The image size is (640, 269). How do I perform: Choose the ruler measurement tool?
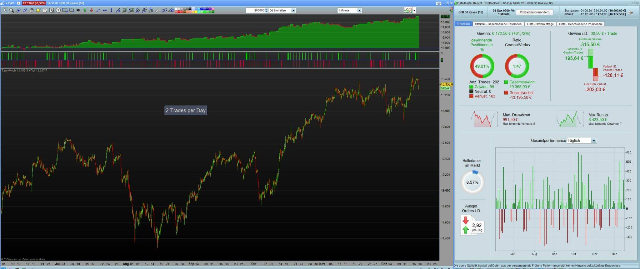click(157, 10)
